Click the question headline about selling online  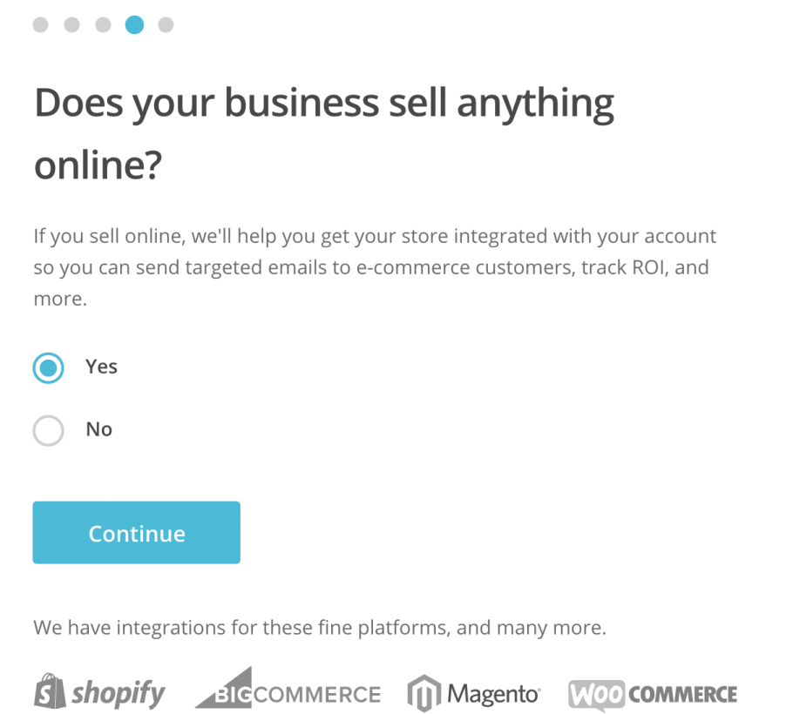click(x=323, y=131)
